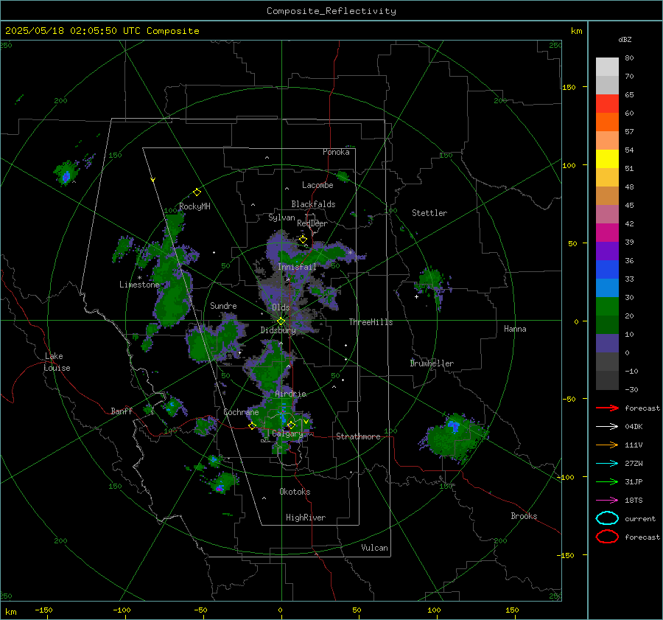Select the 30 dBZ light blue swatch

pos(607,288)
